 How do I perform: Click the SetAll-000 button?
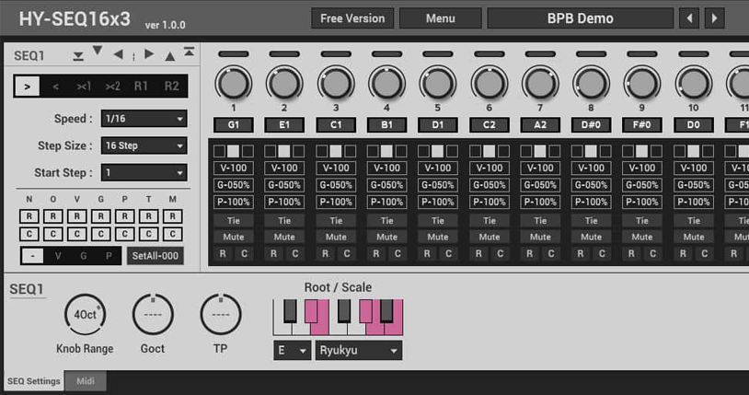pyautogui.click(x=156, y=256)
